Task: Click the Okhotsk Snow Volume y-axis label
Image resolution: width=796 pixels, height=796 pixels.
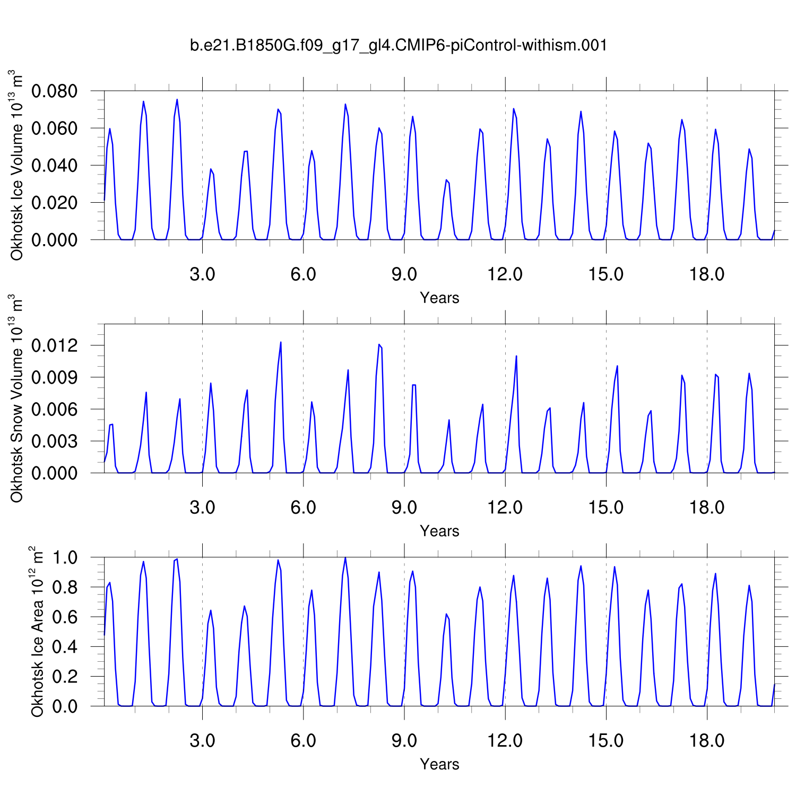Action: [17, 398]
